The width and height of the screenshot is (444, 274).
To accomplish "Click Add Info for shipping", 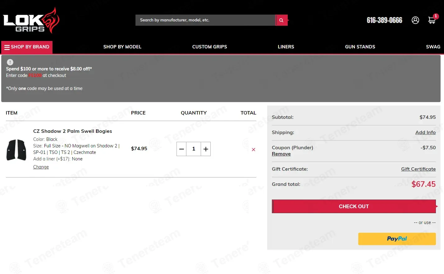I will click(425, 133).
